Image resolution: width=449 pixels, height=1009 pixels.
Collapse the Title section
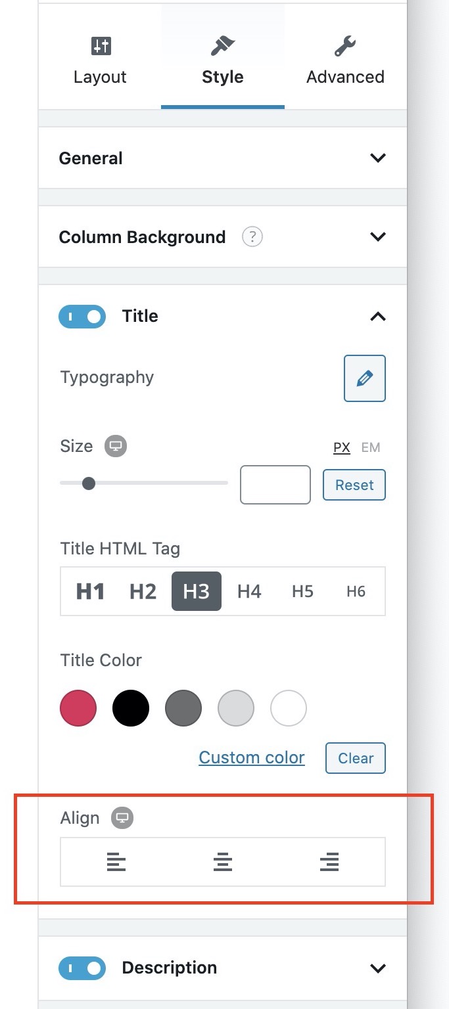pos(378,316)
